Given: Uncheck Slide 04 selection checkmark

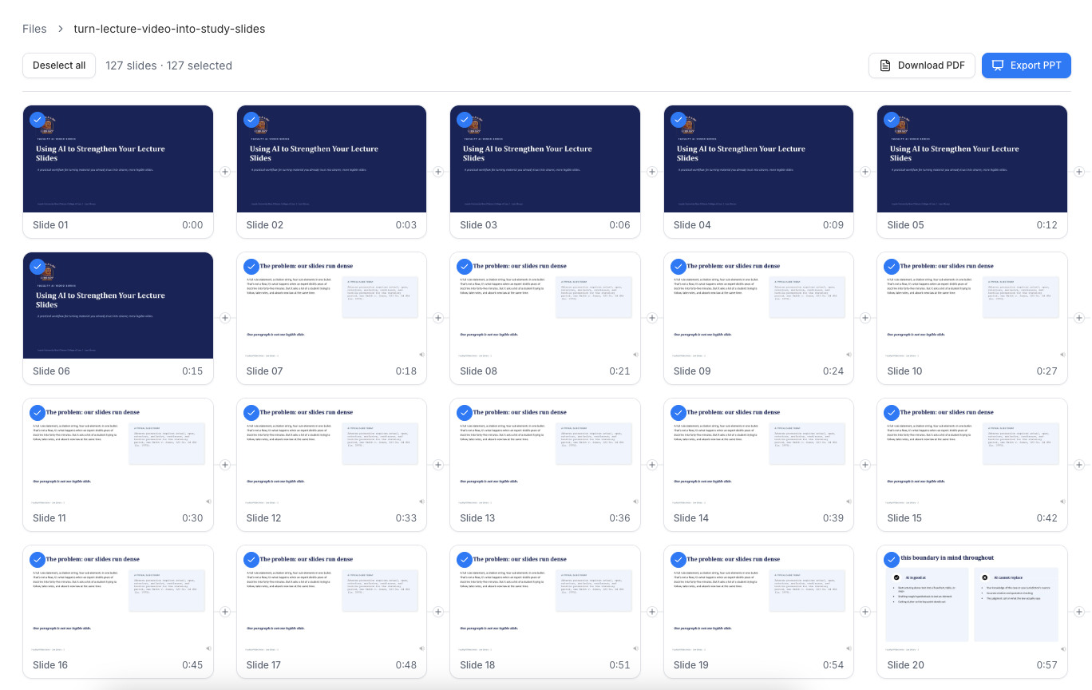Looking at the screenshot, I should (679, 120).
